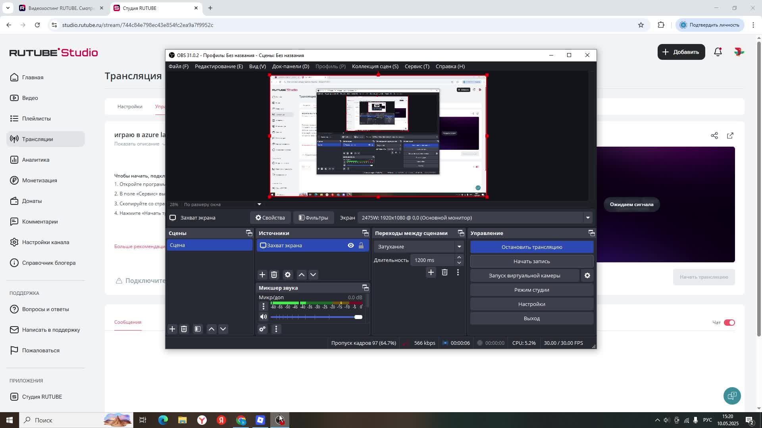
Task: Toggle lock on Захват экрана source
Action: point(361,245)
